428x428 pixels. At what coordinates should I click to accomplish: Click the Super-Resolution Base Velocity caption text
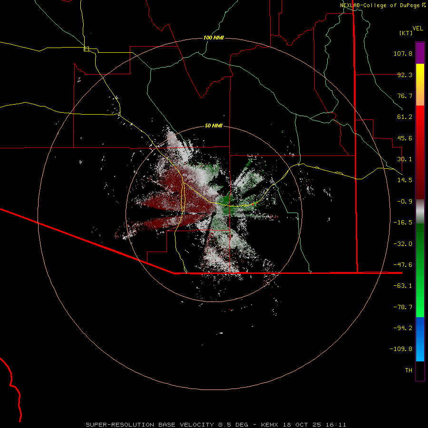216,425
